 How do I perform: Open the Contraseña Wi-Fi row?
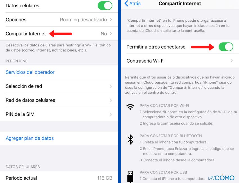(x=180, y=61)
